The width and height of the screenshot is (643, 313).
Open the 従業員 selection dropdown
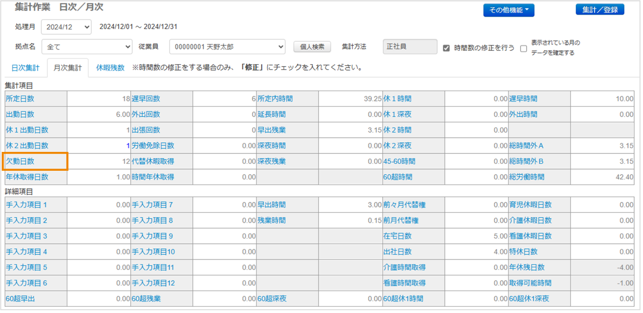(227, 47)
